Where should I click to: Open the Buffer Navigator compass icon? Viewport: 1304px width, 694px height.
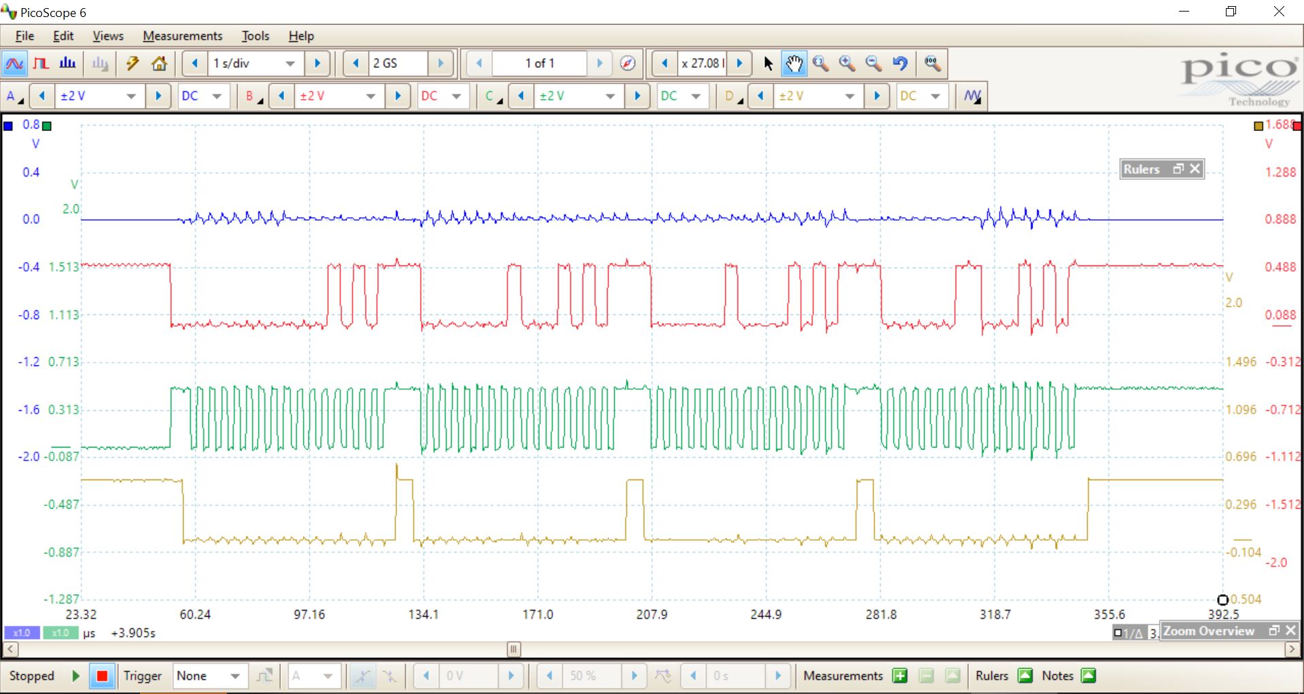coord(628,64)
